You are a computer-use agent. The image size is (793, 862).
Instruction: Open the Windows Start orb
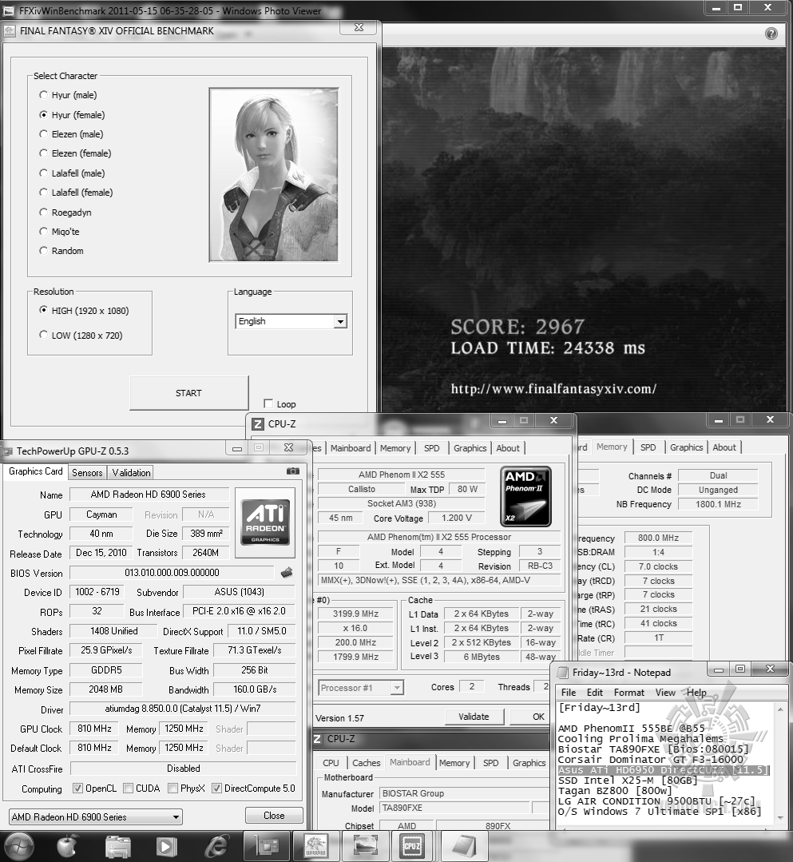click(18, 847)
